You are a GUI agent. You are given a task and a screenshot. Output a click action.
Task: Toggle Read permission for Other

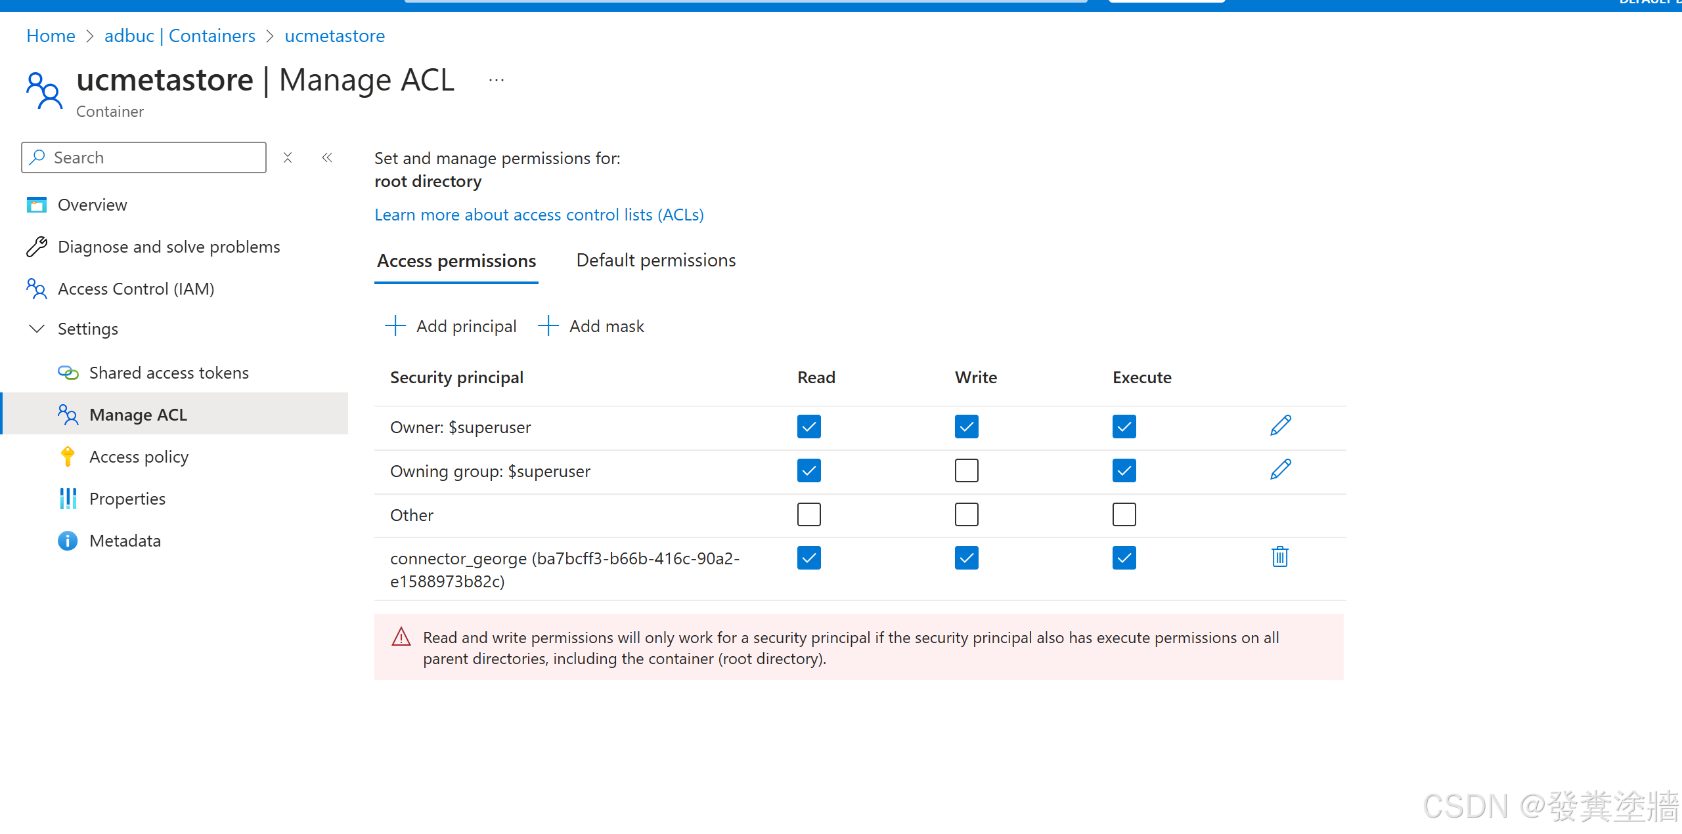pyautogui.click(x=809, y=514)
